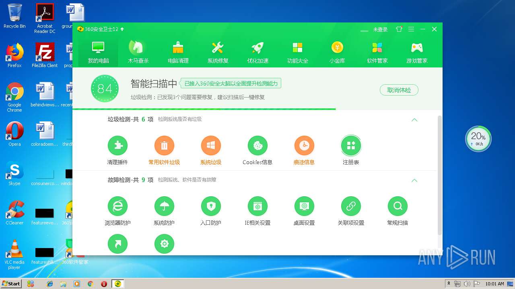Open the 系统修复 tab
515x289 pixels.
click(218, 52)
